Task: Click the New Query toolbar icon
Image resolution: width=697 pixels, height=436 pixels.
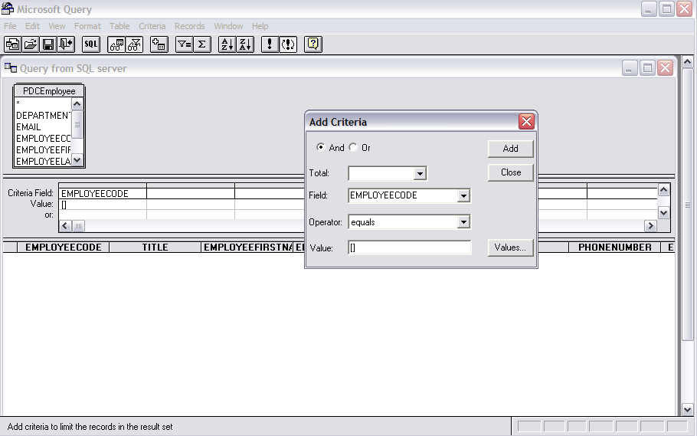Action: pyautogui.click(x=12, y=44)
